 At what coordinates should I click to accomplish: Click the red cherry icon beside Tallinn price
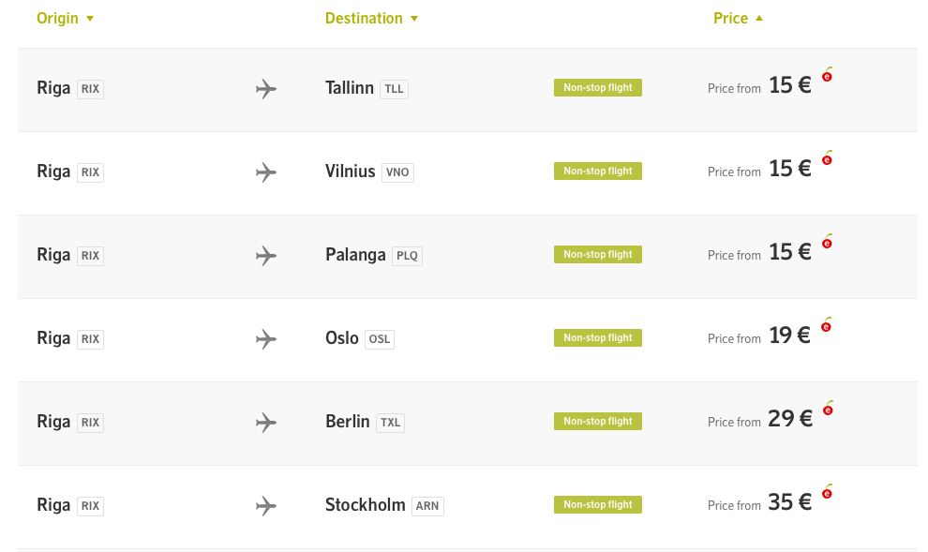pyautogui.click(x=827, y=76)
